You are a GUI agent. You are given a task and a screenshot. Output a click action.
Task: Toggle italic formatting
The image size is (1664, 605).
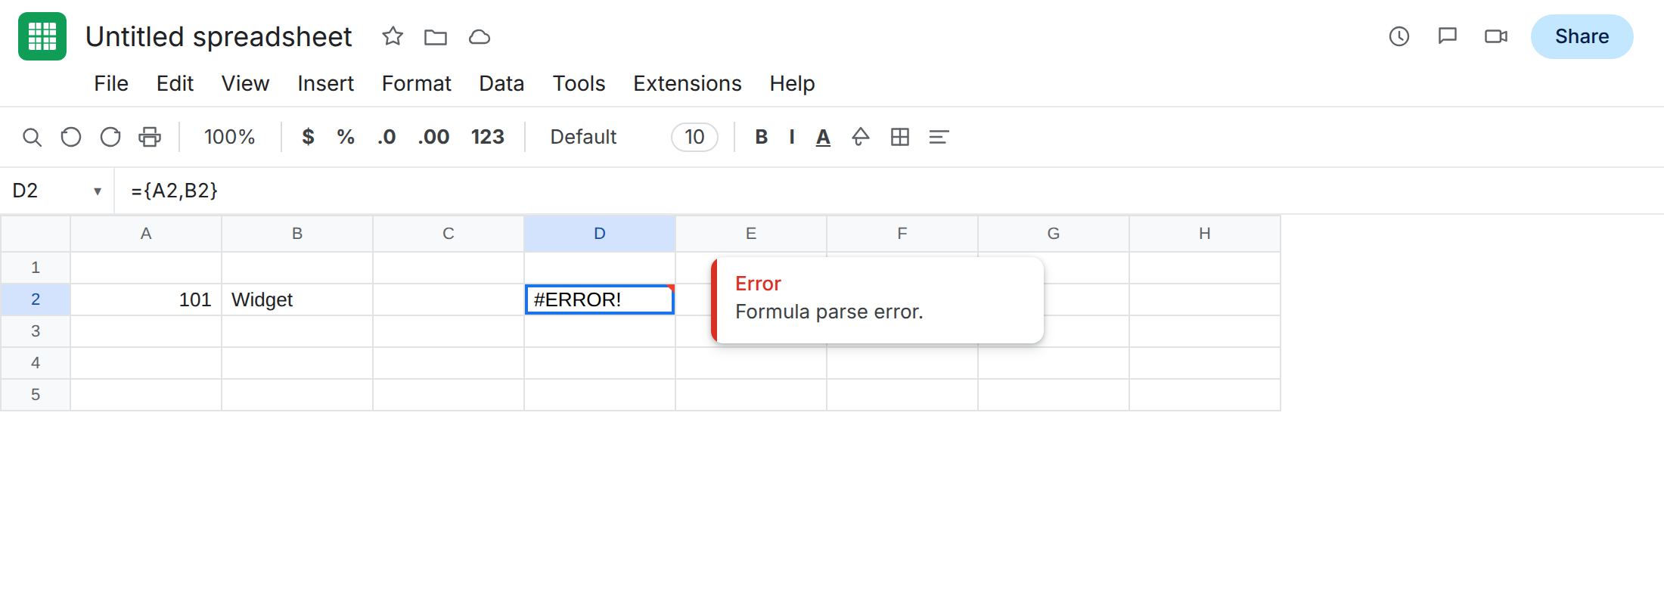(792, 137)
